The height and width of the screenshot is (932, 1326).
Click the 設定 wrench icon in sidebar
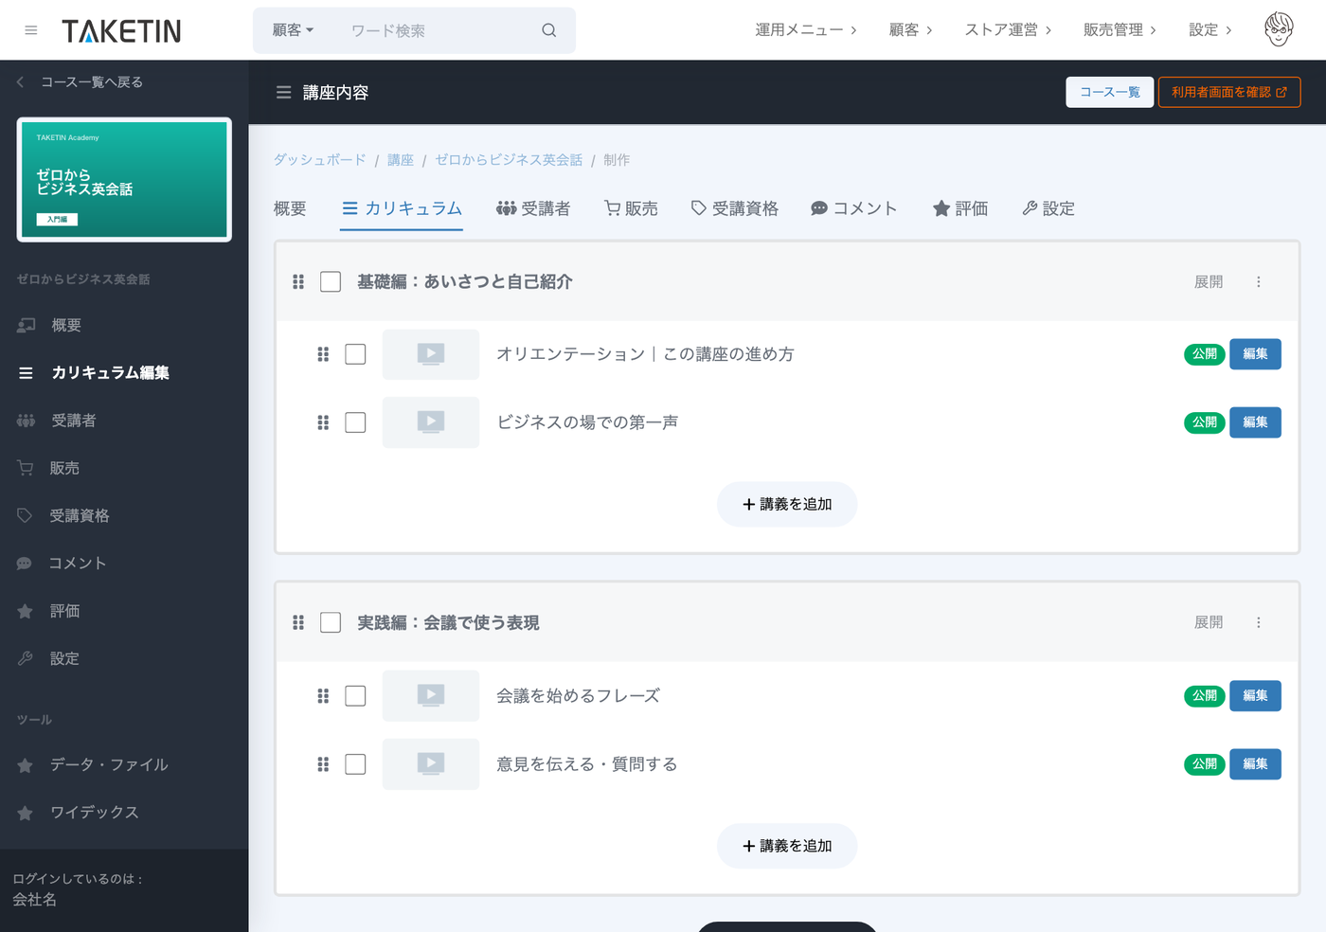click(25, 658)
